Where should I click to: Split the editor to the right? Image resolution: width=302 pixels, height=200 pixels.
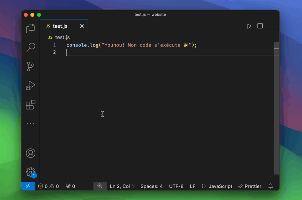pyautogui.click(x=260, y=26)
